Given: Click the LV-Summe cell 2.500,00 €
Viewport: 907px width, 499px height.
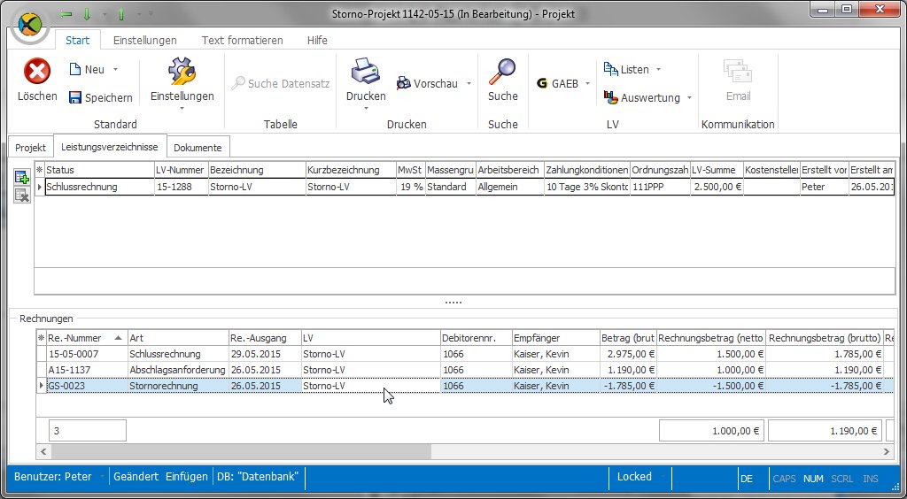Looking at the screenshot, I should pos(717,188).
